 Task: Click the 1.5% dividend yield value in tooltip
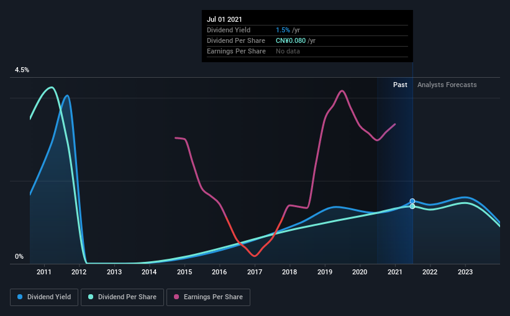[x=283, y=30]
